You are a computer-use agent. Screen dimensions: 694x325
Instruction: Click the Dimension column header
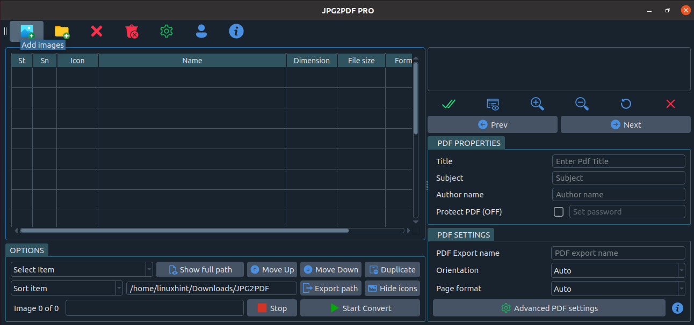pos(312,61)
